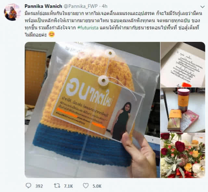The height and width of the screenshot is (192, 208).
Task: Open the tweet options chevron menu
Action: coord(202,7)
